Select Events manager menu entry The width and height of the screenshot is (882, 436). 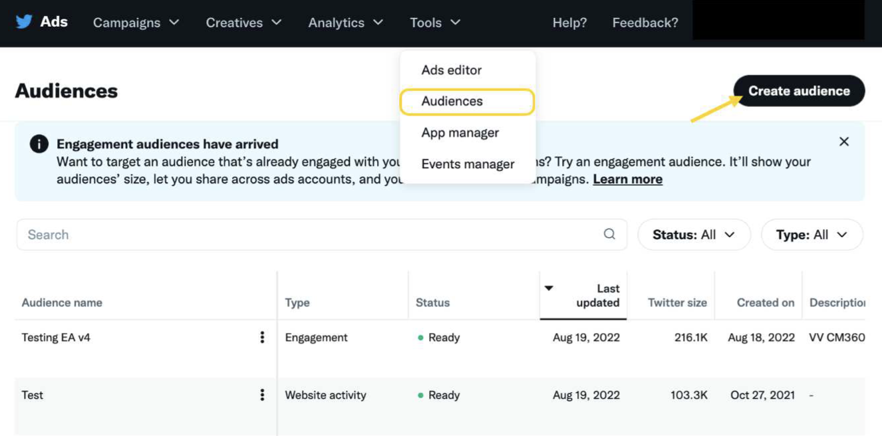click(468, 164)
